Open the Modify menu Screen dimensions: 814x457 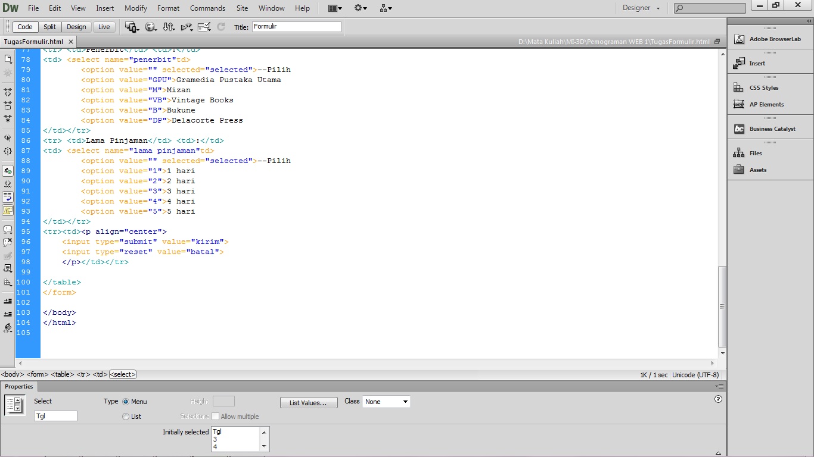136,8
